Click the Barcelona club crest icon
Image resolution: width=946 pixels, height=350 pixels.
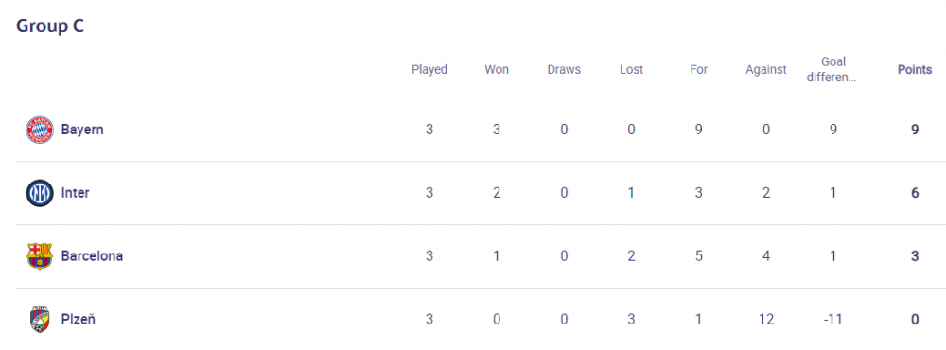tap(40, 255)
